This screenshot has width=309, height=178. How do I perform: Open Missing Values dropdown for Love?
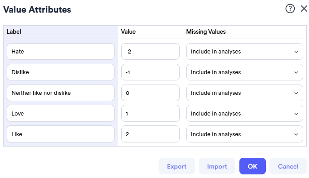tap(245, 113)
